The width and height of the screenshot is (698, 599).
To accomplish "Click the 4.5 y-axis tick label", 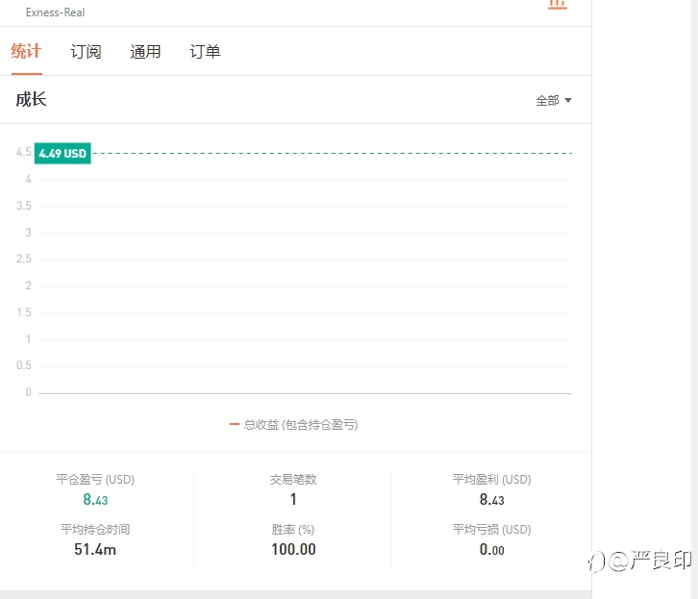I will pos(24,152).
